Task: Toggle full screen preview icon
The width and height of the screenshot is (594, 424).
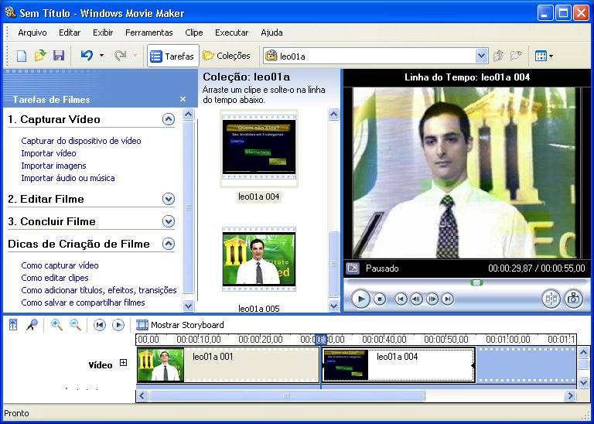Action: pos(353,268)
